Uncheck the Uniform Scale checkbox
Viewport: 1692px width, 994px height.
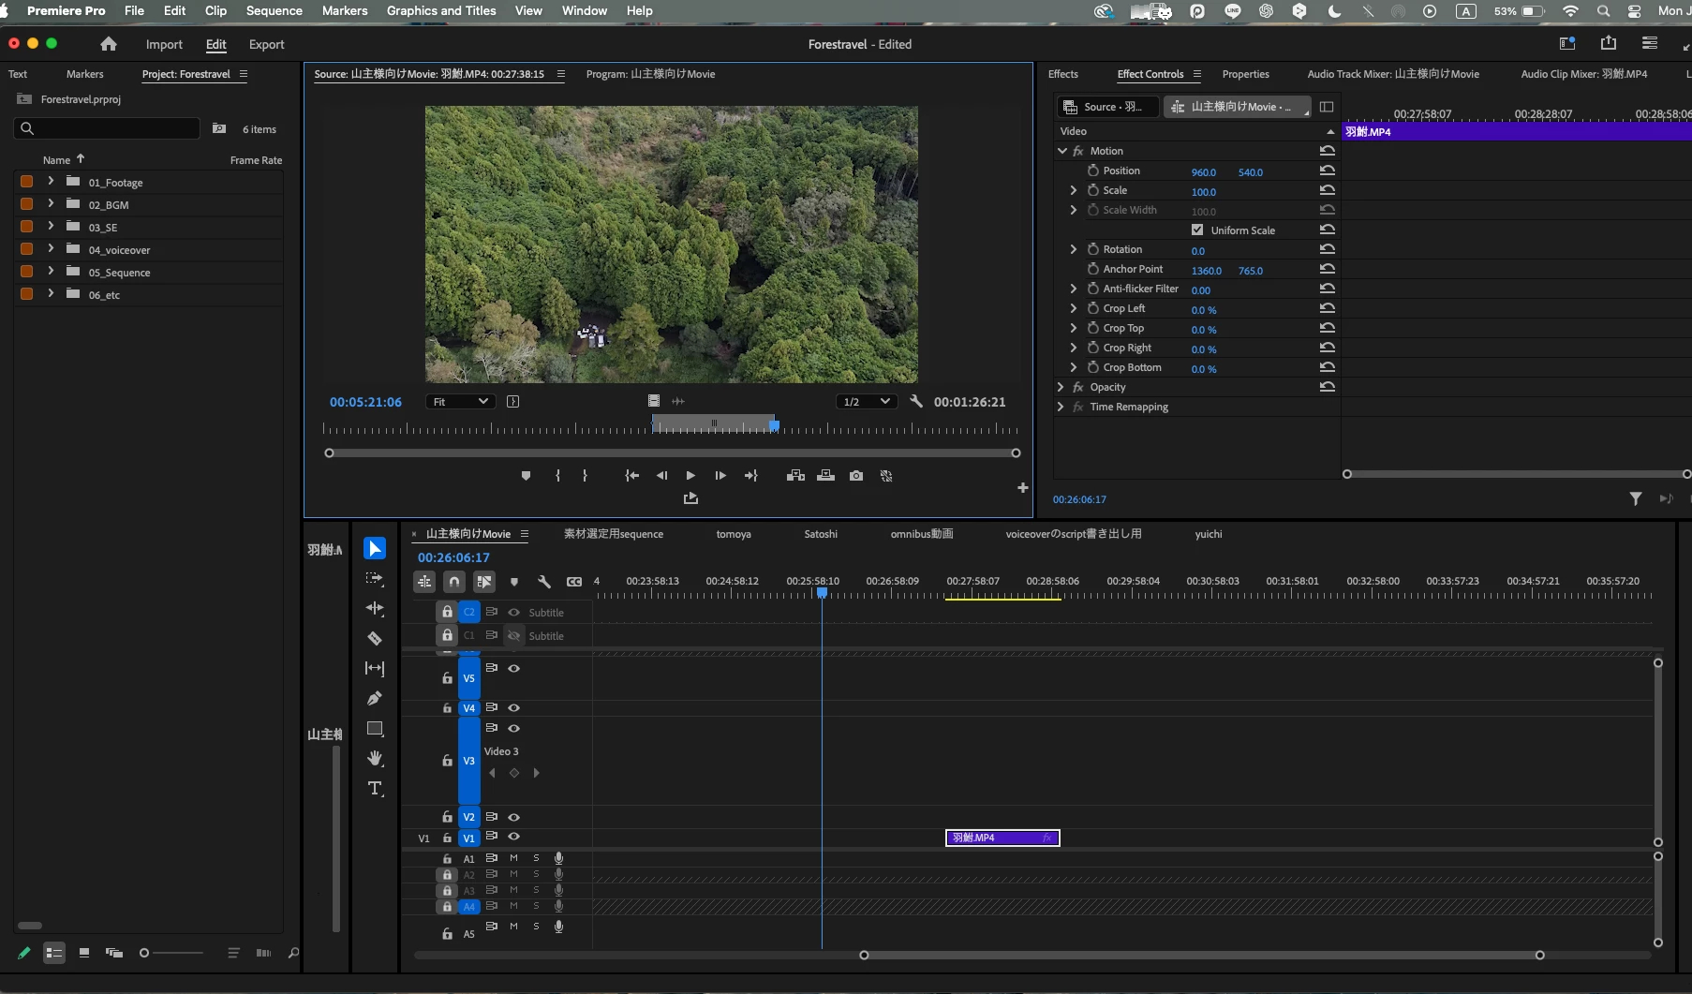[x=1197, y=230]
